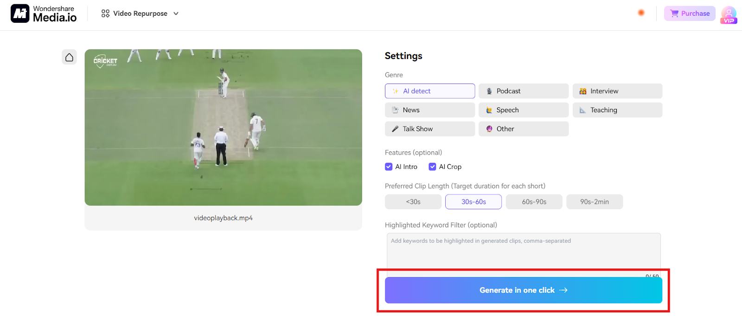Viewport: 742px width, 316px height.
Task: Pick the Talk Show genre
Action: (429, 129)
